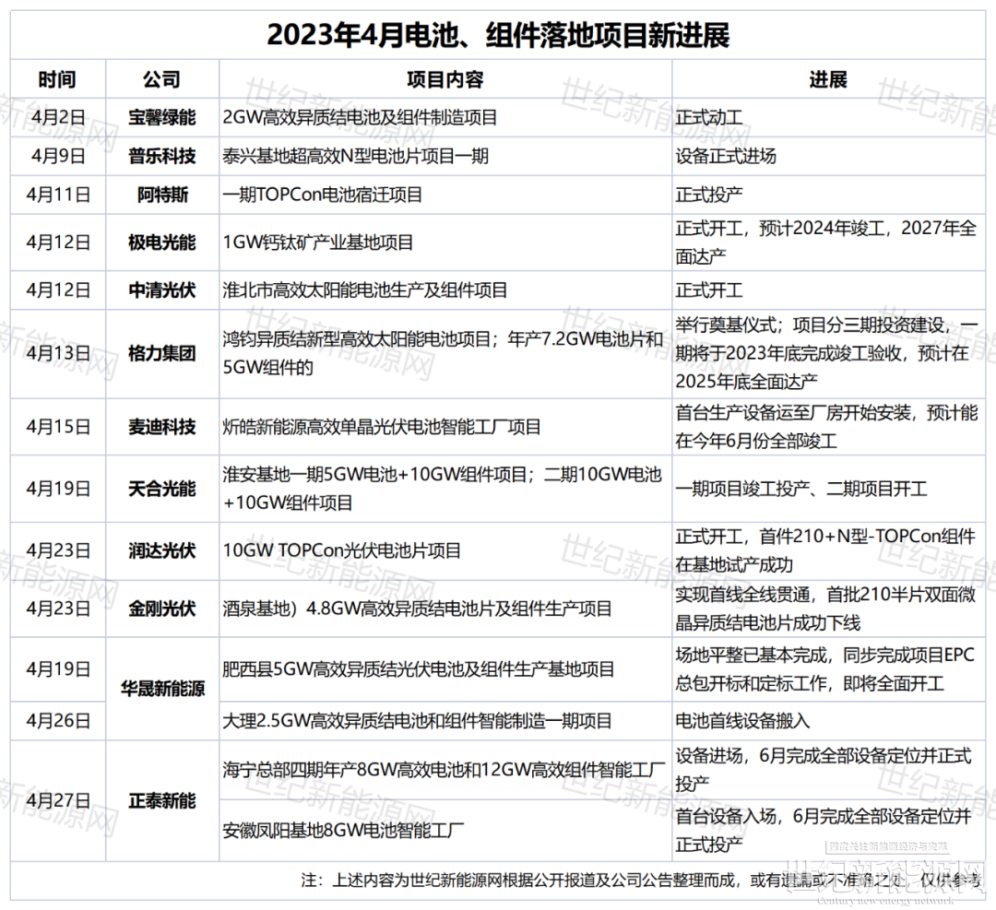996x910 pixels.
Task: Click company name "普乐科技"
Action: tap(162, 156)
